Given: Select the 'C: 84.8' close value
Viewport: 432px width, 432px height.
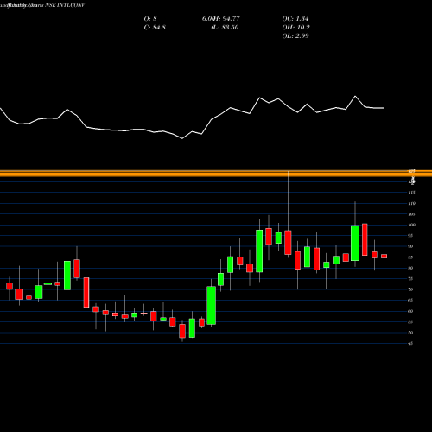Looking at the screenshot, I should [155, 28].
